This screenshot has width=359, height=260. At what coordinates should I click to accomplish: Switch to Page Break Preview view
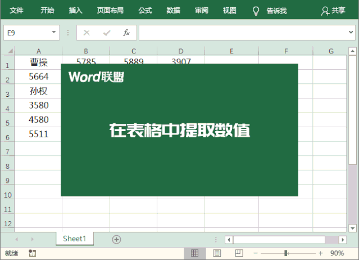[x=238, y=253]
